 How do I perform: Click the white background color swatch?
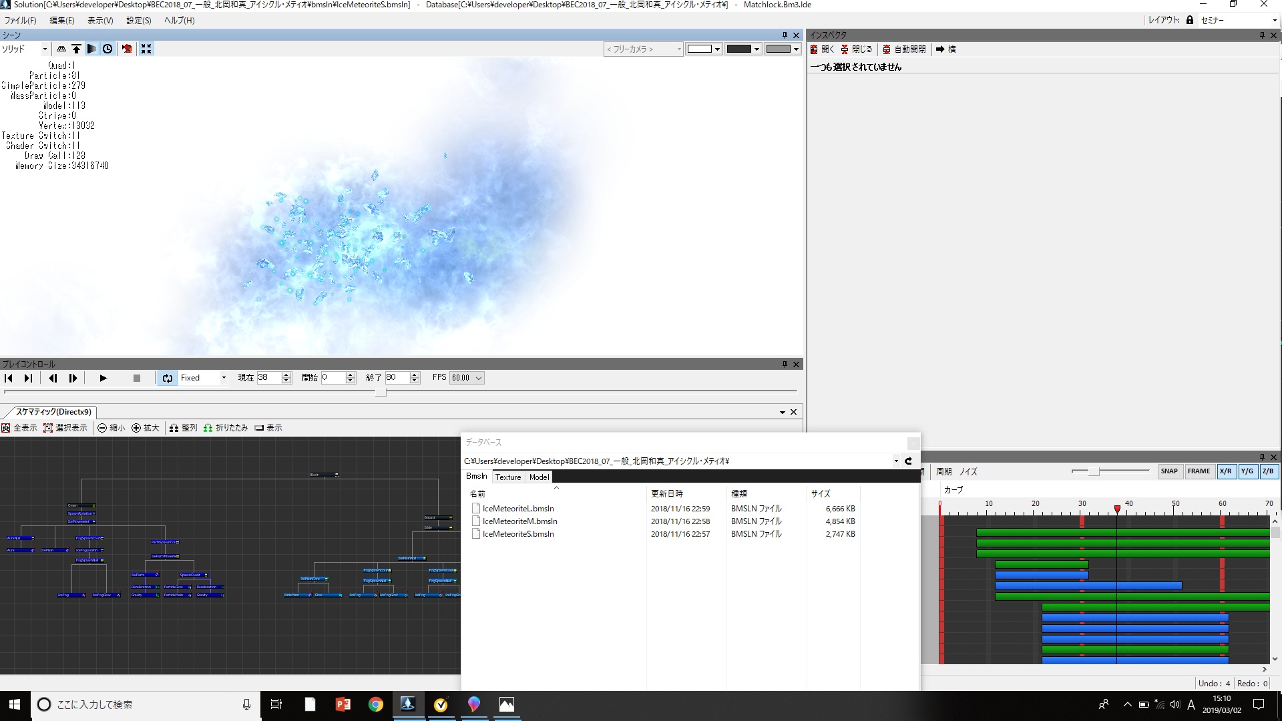pyautogui.click(x=699, y=49)
